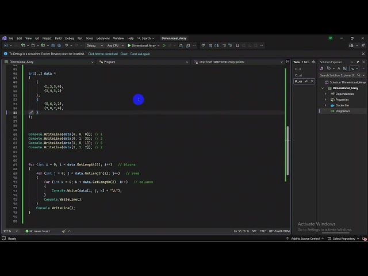Click the Save All icon in toolbar

pos(59,45)
